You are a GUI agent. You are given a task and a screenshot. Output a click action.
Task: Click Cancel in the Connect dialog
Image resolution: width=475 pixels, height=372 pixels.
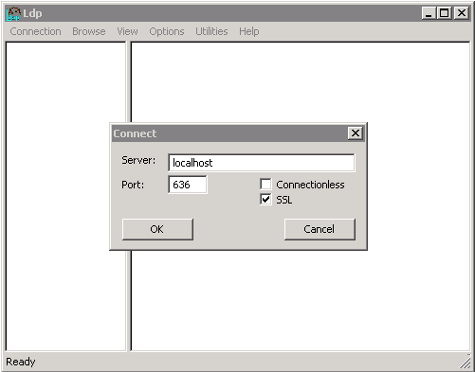tap(320, 229)
